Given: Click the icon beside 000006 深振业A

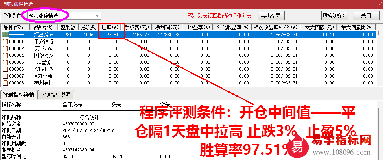Looking at the screenshot, I should click(5, 69).
